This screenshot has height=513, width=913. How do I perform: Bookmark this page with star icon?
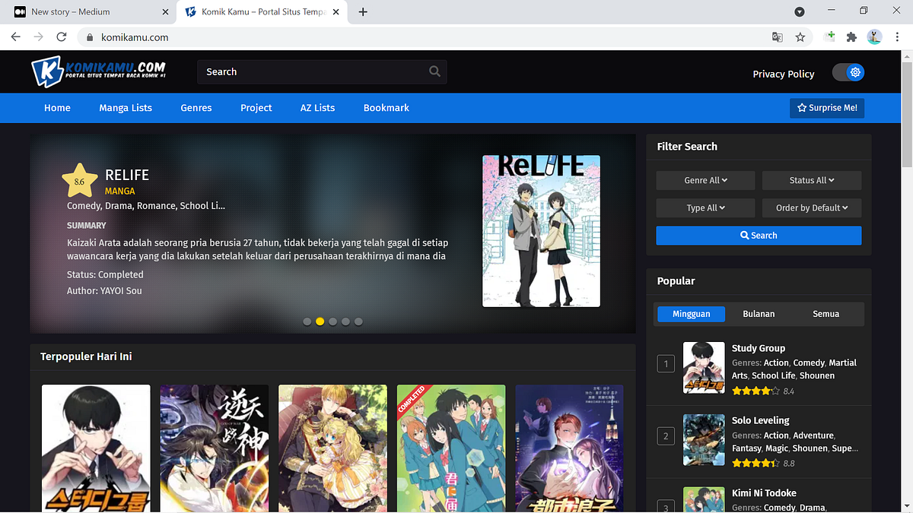[800, 36]
